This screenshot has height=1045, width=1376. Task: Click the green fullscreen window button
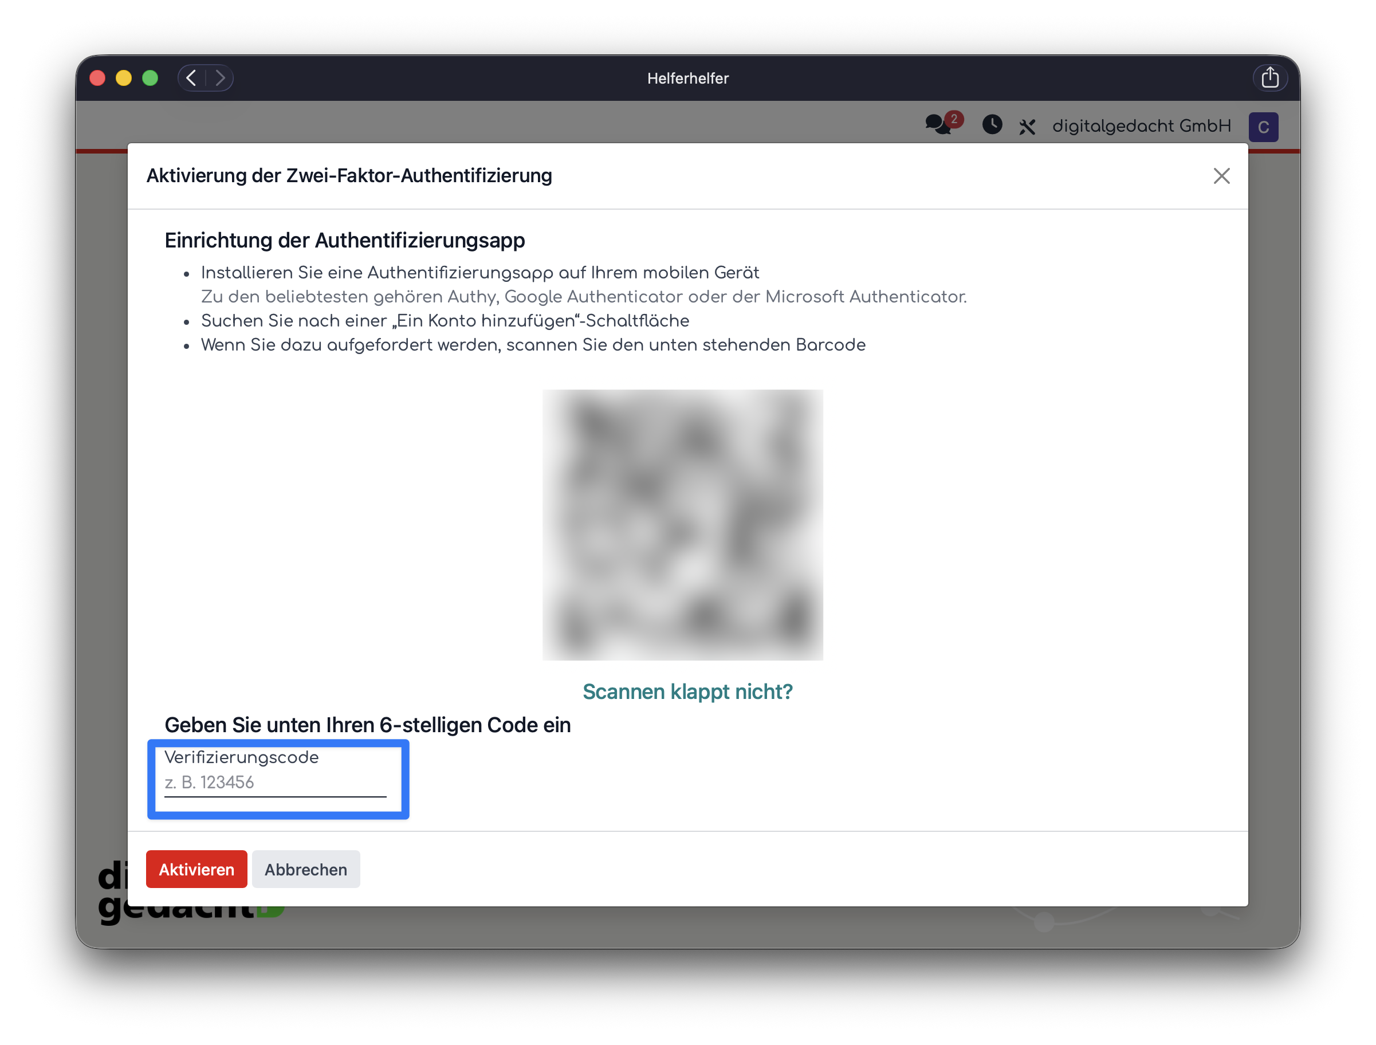(x=150, y=78)
